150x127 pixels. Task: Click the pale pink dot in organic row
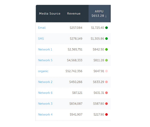pyautogui.click(x=106, y=71)
